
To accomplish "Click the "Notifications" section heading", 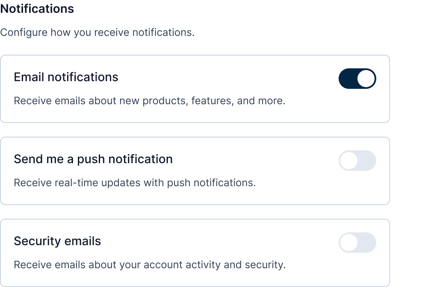I will (37, 9).
